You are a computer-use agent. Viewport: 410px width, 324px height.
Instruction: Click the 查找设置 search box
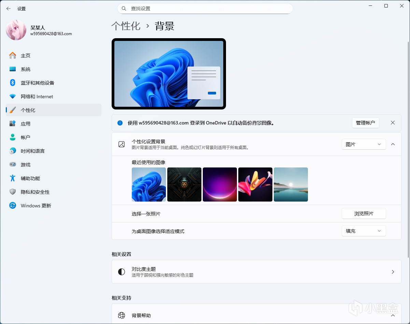click(205, 9)
